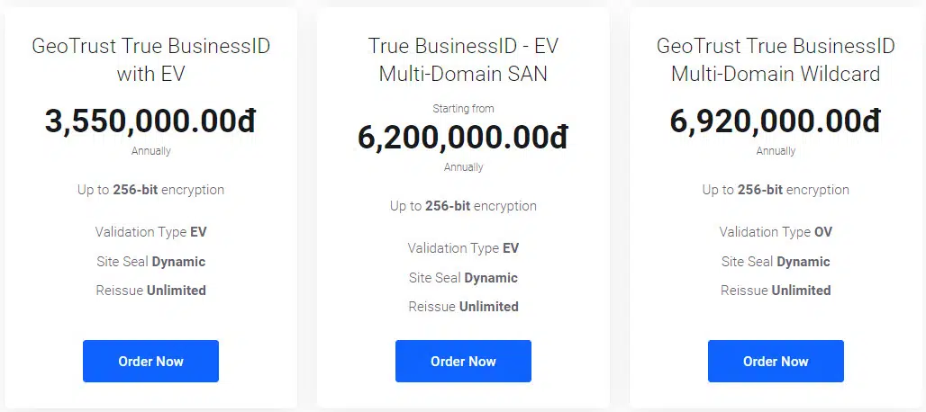Click Annually under the 6,920,000.00đ price
This screenshot has width=926, height=412.
click(776, 151)
